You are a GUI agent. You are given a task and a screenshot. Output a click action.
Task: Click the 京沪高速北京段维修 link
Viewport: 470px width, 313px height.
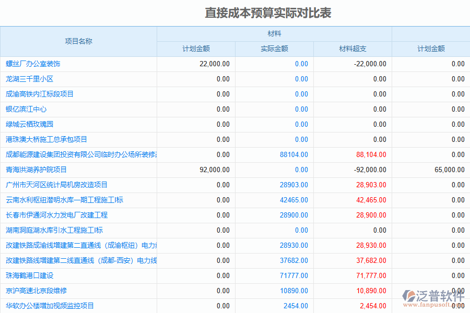tap(34, 291)
